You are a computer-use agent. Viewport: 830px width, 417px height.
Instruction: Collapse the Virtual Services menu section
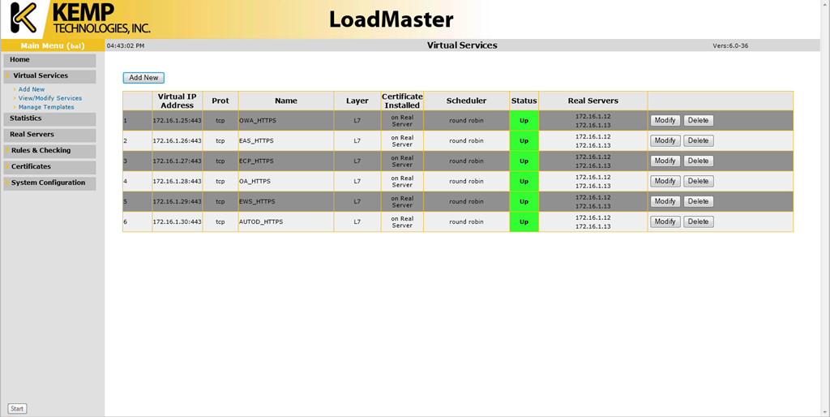point(49,75)
